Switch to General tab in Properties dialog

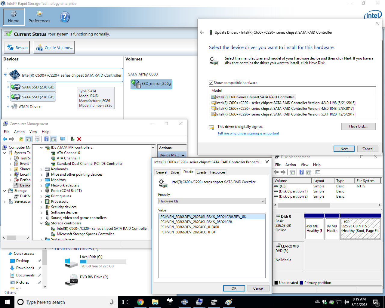(162, 172)
